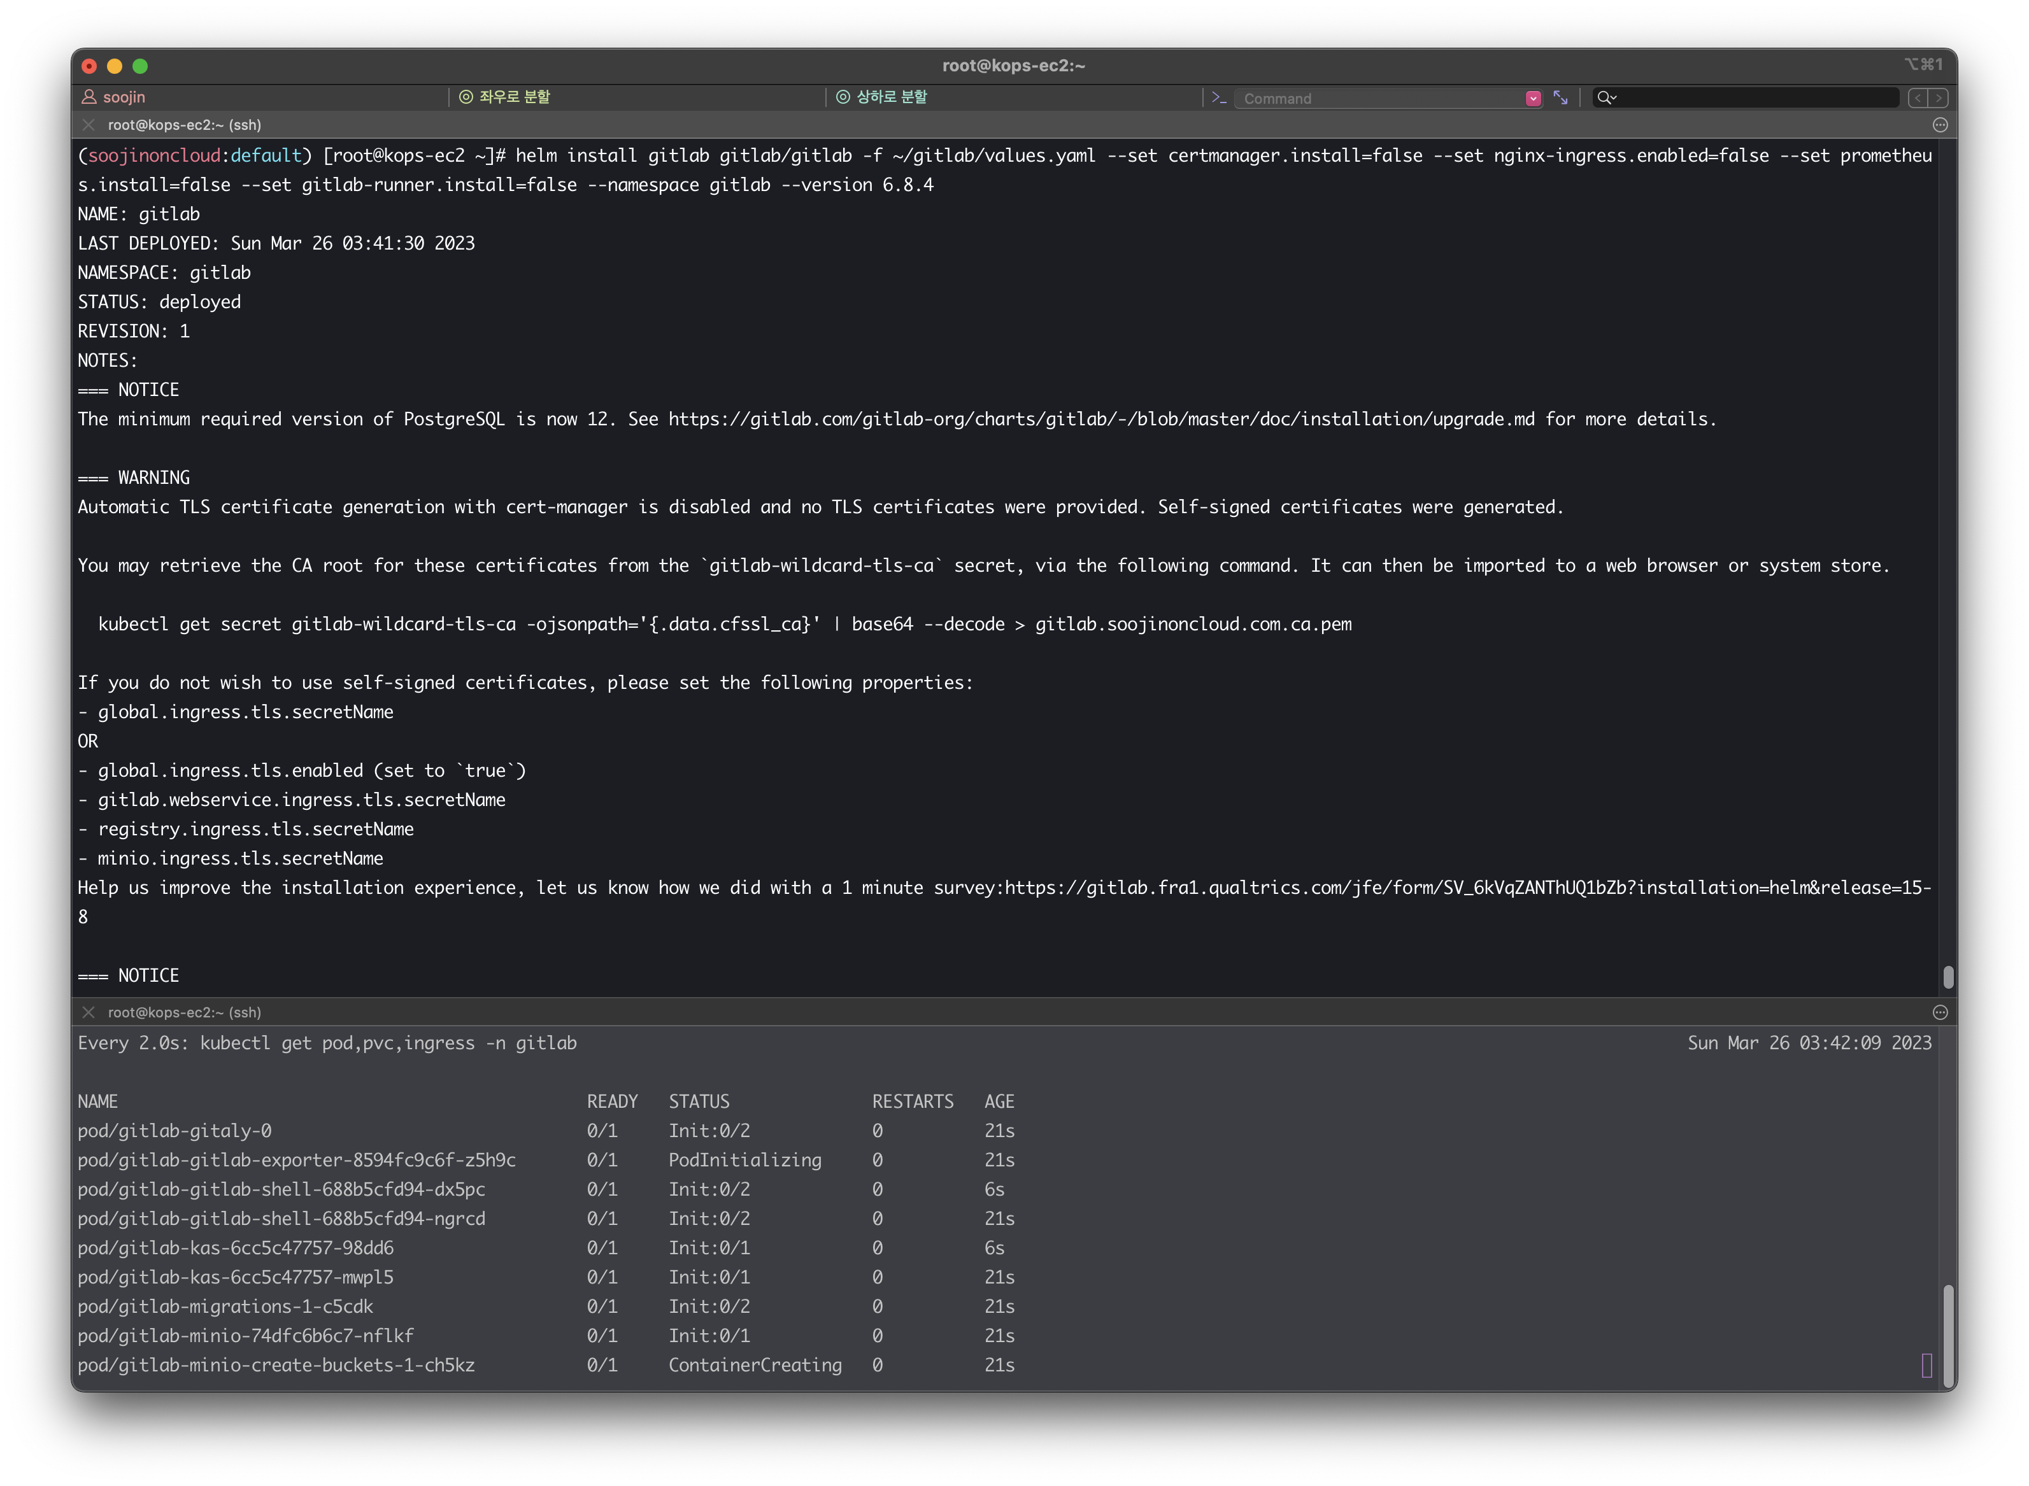Click the window title root@kops-ec2:~
Screen dimensions: 2029x1486
(1014, 66)
